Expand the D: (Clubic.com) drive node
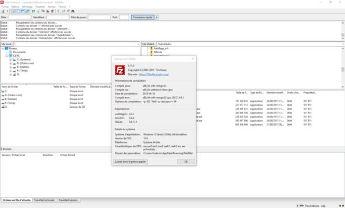The height and width of the screenshot is (208, 345). coord(10,63)
